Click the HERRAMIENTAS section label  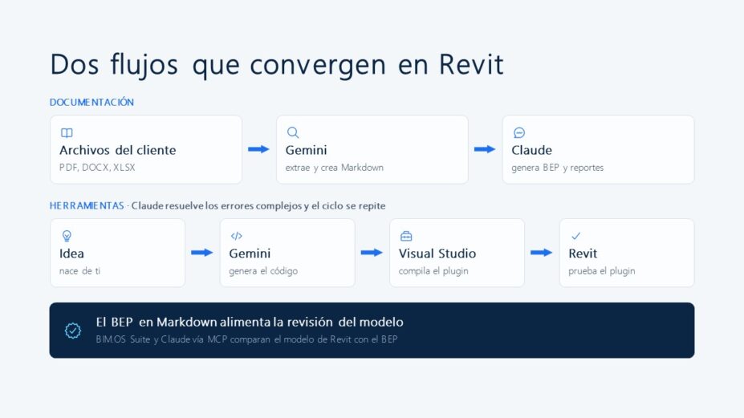(87, 205)
